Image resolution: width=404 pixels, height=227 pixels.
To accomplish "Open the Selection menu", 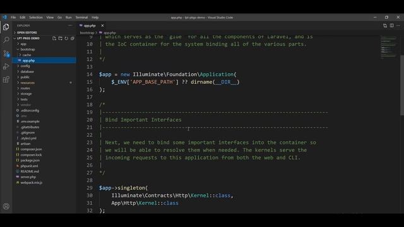I will click(x=36, y=18).
